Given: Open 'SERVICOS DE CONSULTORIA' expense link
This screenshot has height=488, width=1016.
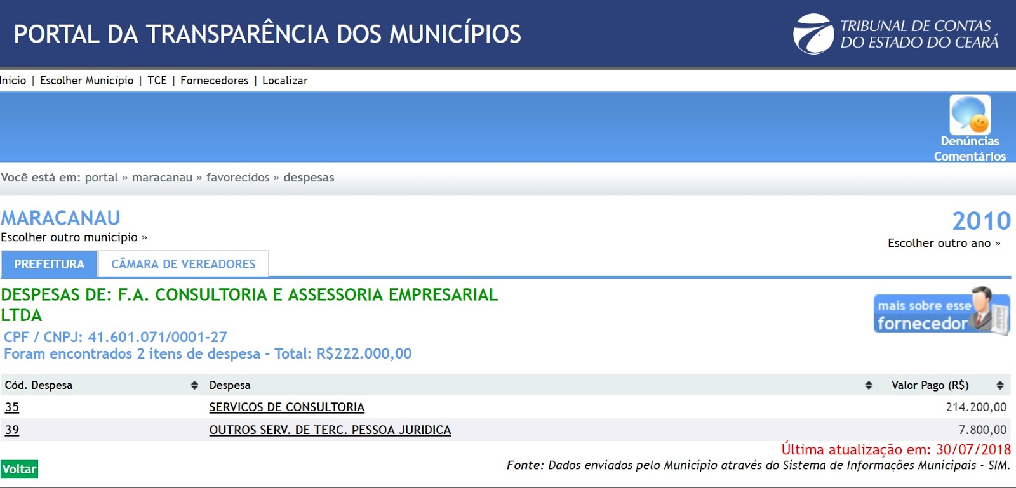Looking at the screenshot, I should pyautogui.click(x=287, y=407).
